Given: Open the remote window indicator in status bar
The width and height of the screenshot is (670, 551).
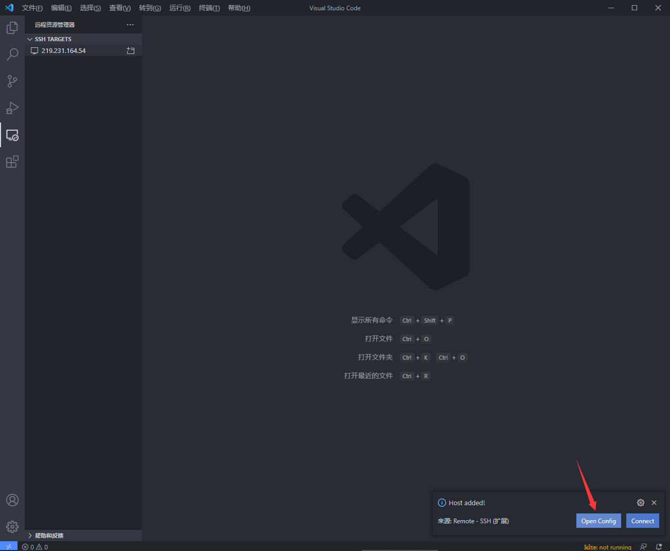Looking at the screenshot, I should coord(9,546).
